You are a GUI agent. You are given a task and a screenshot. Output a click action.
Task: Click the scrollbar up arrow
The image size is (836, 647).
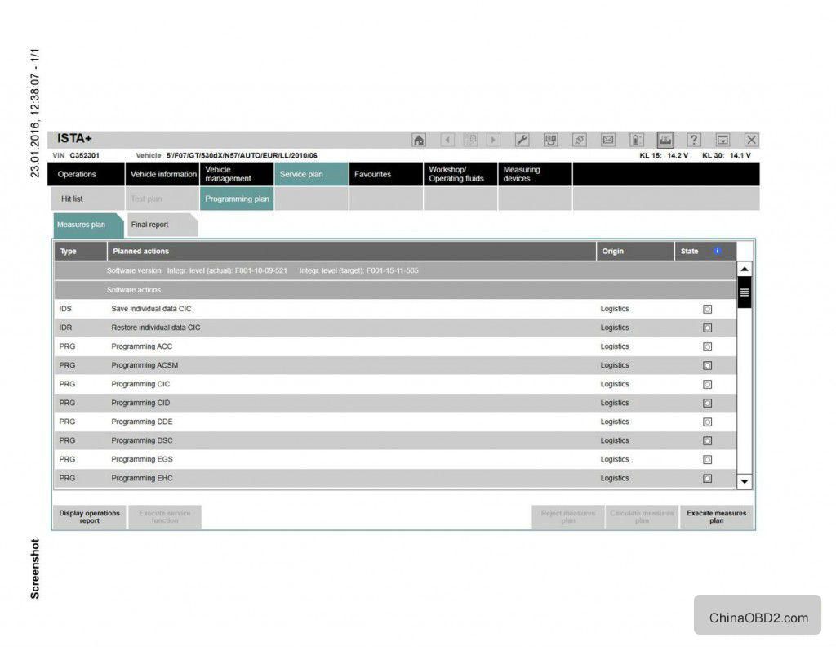click(744, 268)
